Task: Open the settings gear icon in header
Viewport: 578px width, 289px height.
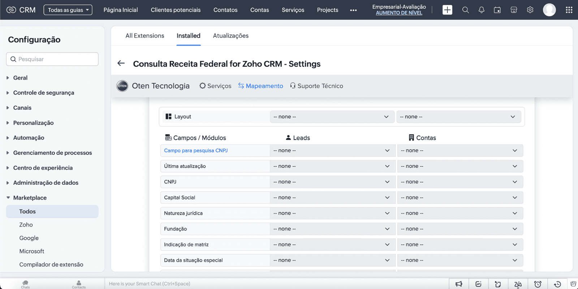Action: point(530,10)
